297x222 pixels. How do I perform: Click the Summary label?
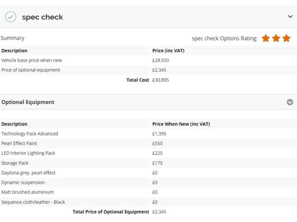(13, 38)
